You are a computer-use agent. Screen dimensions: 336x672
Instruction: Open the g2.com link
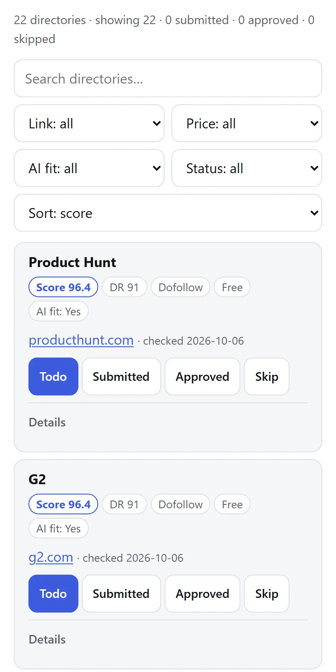point(51,557)
